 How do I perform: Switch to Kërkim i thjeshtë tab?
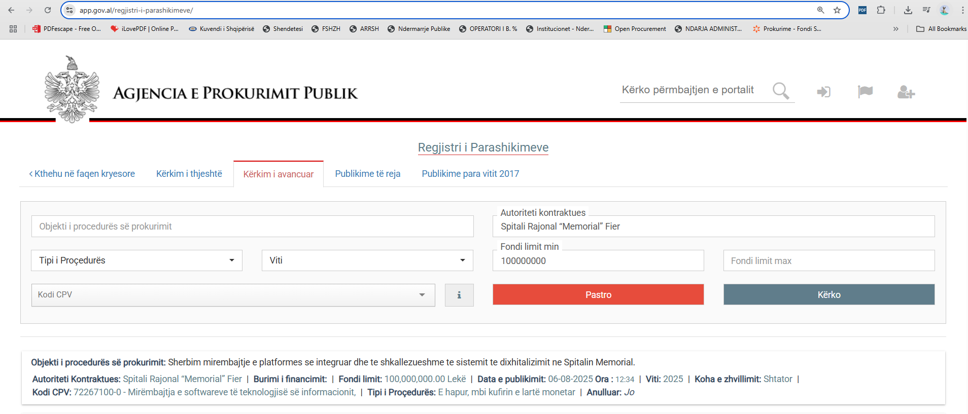[189, 174]
